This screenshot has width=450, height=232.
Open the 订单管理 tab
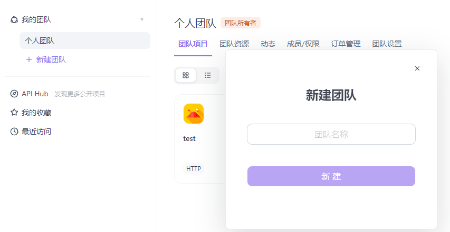coord(346,44)
